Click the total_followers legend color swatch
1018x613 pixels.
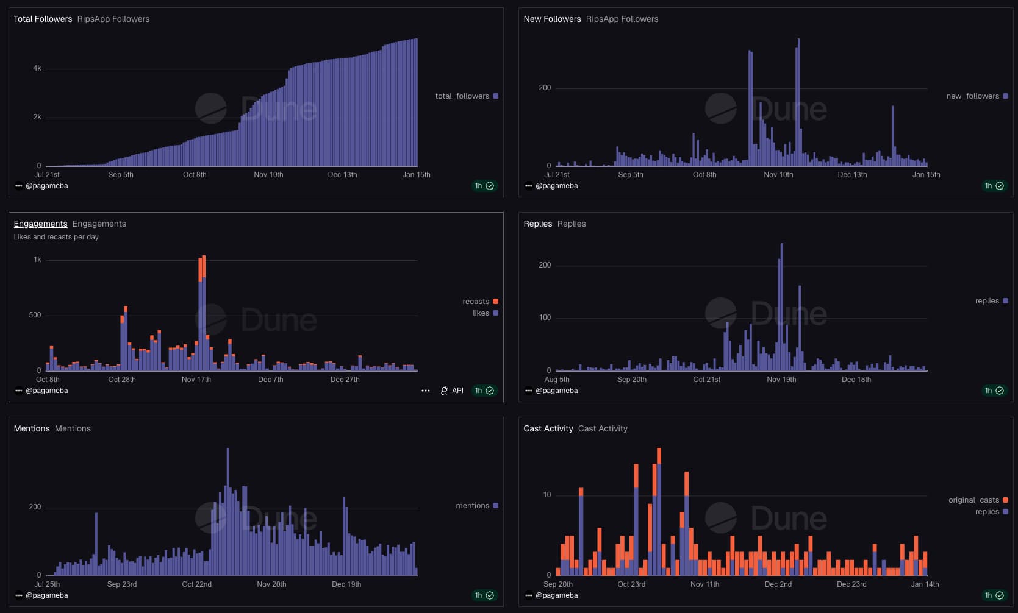495,96
